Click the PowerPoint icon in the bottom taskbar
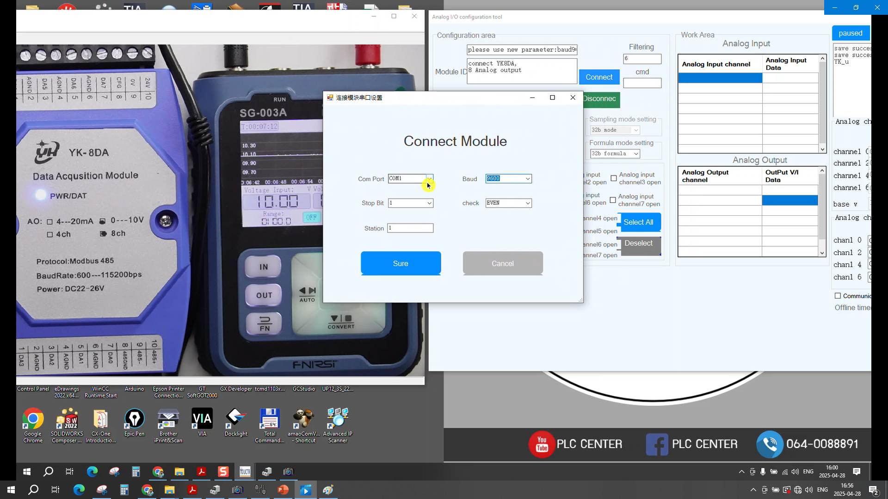The width and height of the screenshot is (888, 499). (283, 490)
